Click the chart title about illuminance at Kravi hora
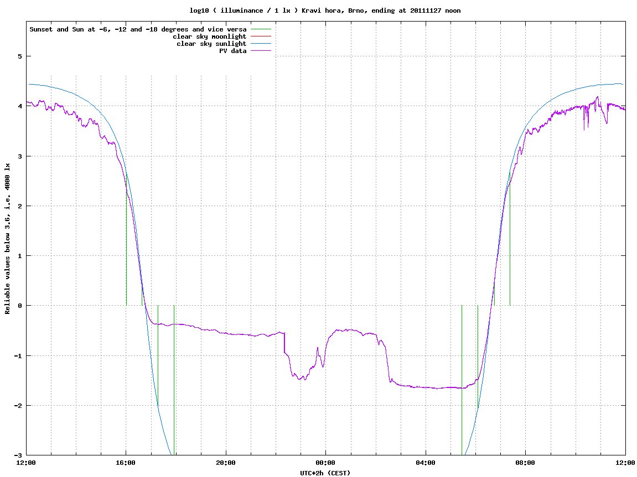This screenshot has height=477, width=637. (x=325, y=11)
